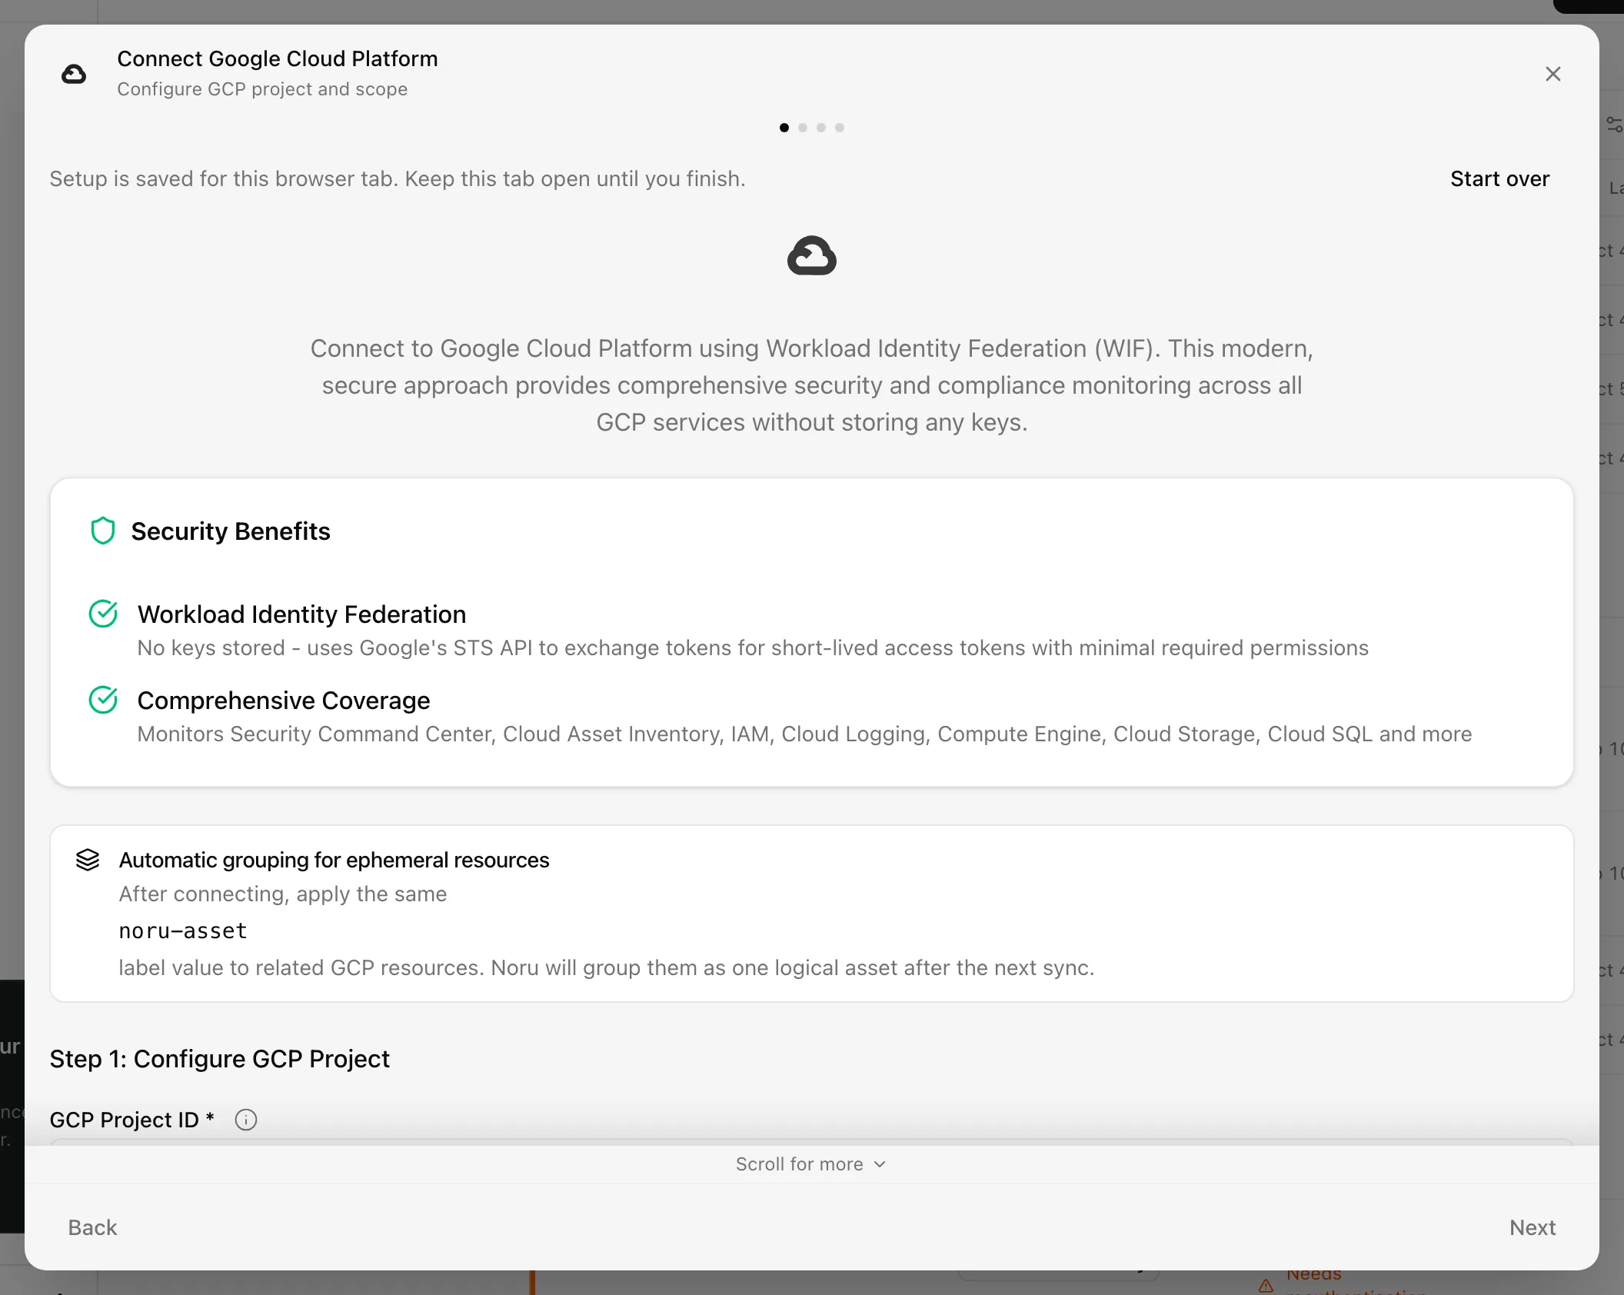The image size is (1624, 1295).
Task: Click the filter sliders icon behind dialog
Action: (x=1614, y=124)
